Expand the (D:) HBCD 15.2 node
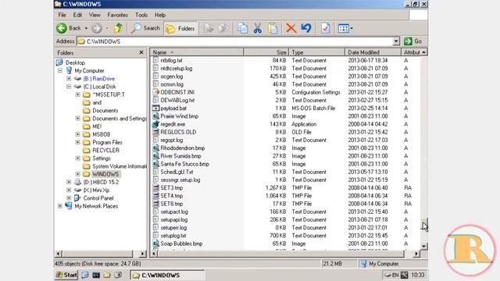The image size is (500, 281). click(x=69, y=182)
